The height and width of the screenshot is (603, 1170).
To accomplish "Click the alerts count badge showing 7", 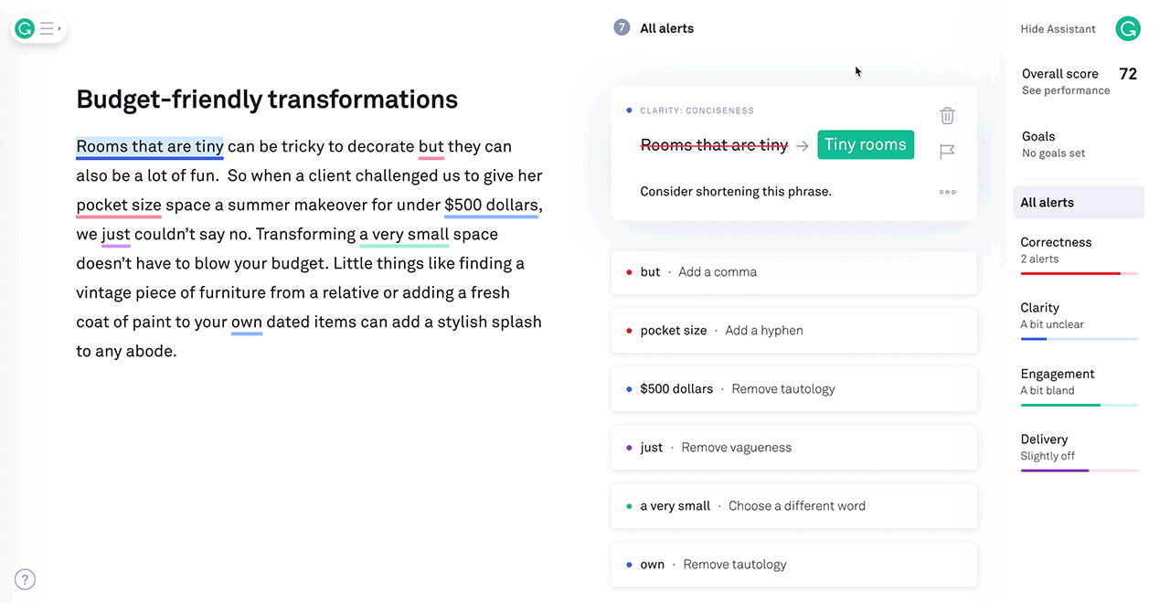I will coord(622,27).
